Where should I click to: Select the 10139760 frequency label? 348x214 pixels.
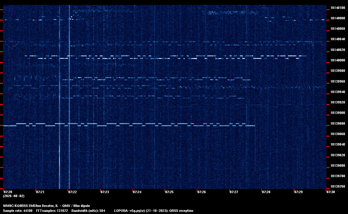(x=338, y=186)
